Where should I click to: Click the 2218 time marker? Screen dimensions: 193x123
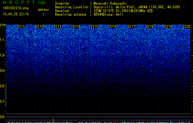coord(150,26)
